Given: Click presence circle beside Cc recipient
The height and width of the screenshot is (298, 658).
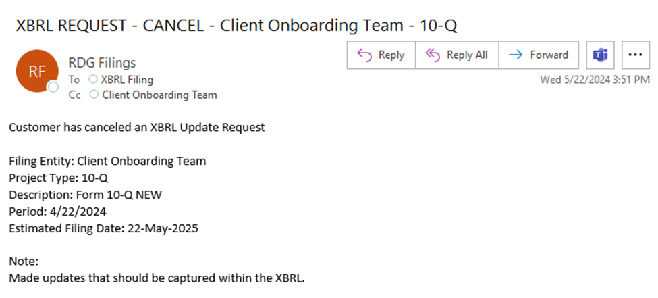Looking at the screenshot, I should tap(94, 95).
